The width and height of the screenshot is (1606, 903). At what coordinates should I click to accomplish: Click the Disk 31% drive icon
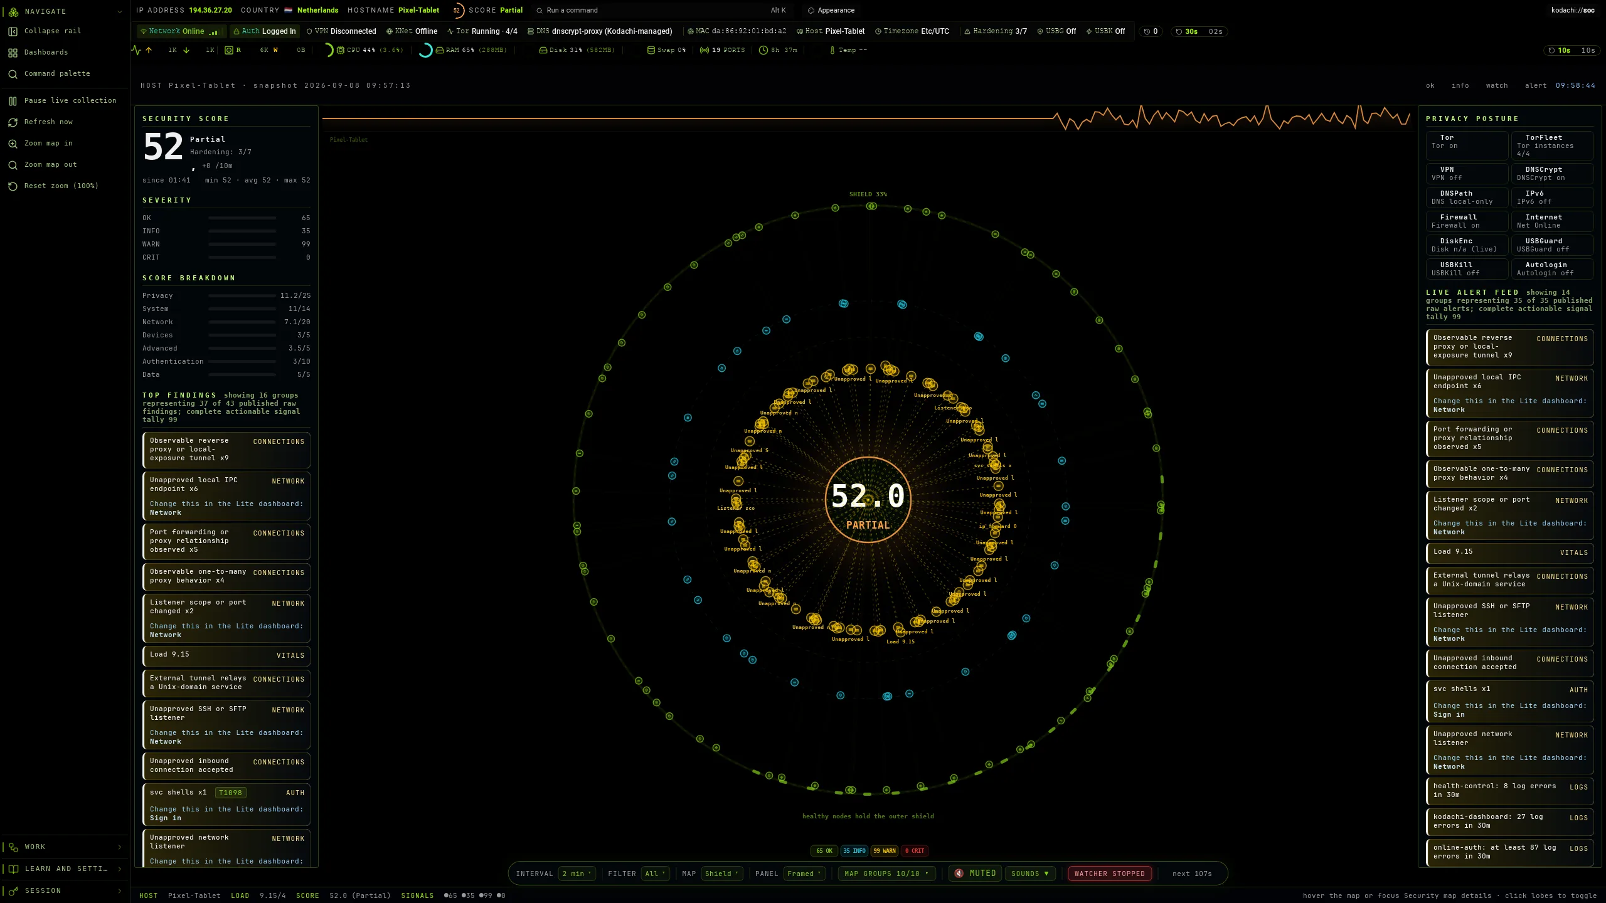543,50
